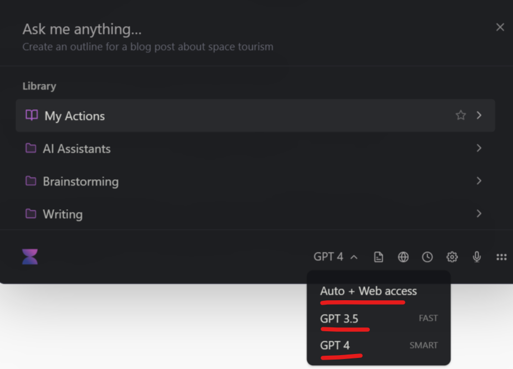Open the apps grid menu
Viewport: 513px width, 369px height.
tap(501, 257)
